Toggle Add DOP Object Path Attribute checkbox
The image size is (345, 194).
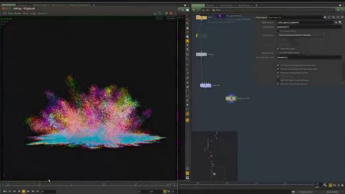278,84
